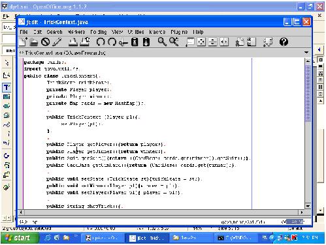
Task: Open the jEdit File menu
Action: pos(24,32)
